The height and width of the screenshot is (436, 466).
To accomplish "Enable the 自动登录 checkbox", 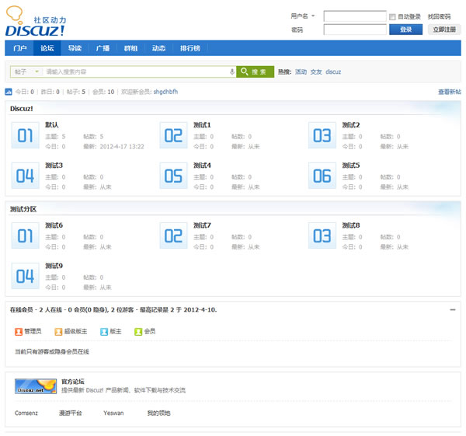I will pos(392,16).
